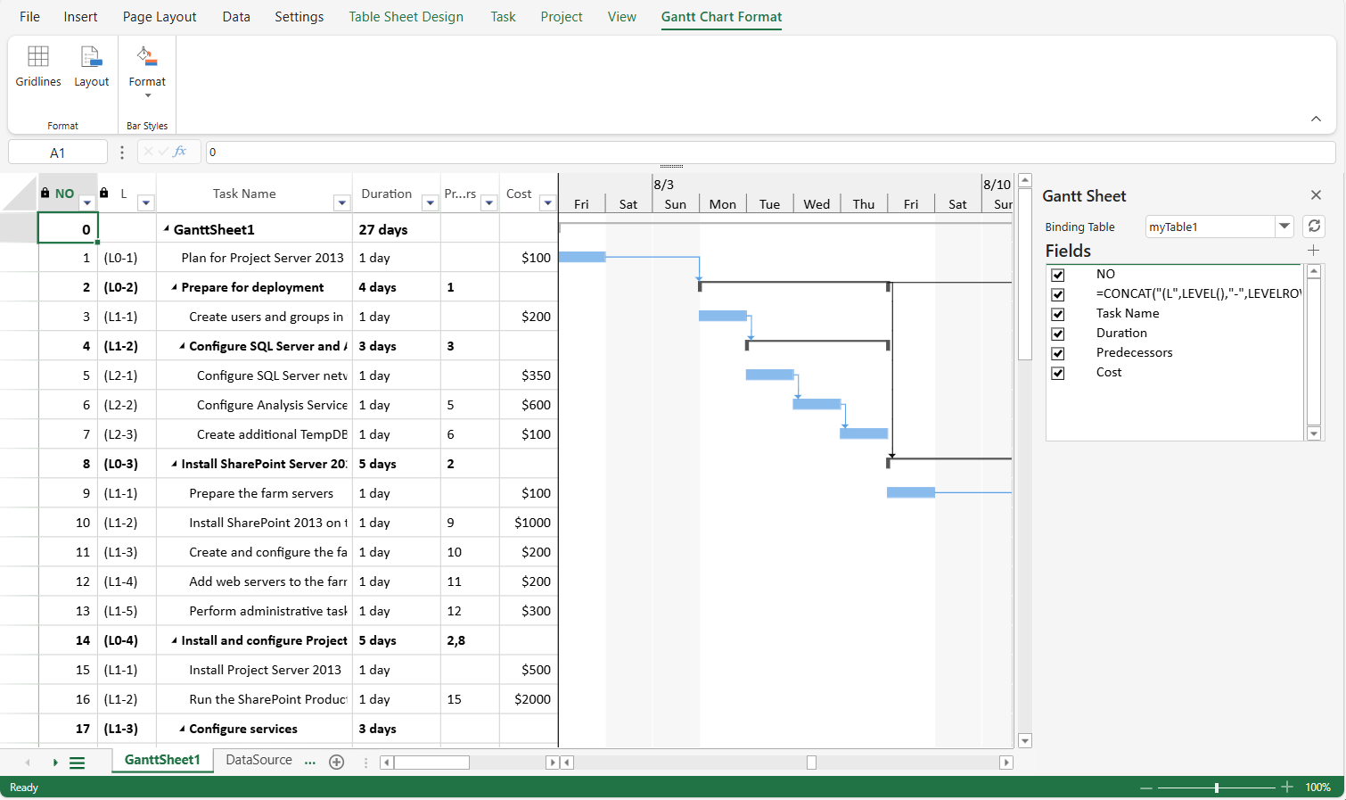Open formula bar options (three dots)
The image size is (1346, 800).
click(122, 153)
